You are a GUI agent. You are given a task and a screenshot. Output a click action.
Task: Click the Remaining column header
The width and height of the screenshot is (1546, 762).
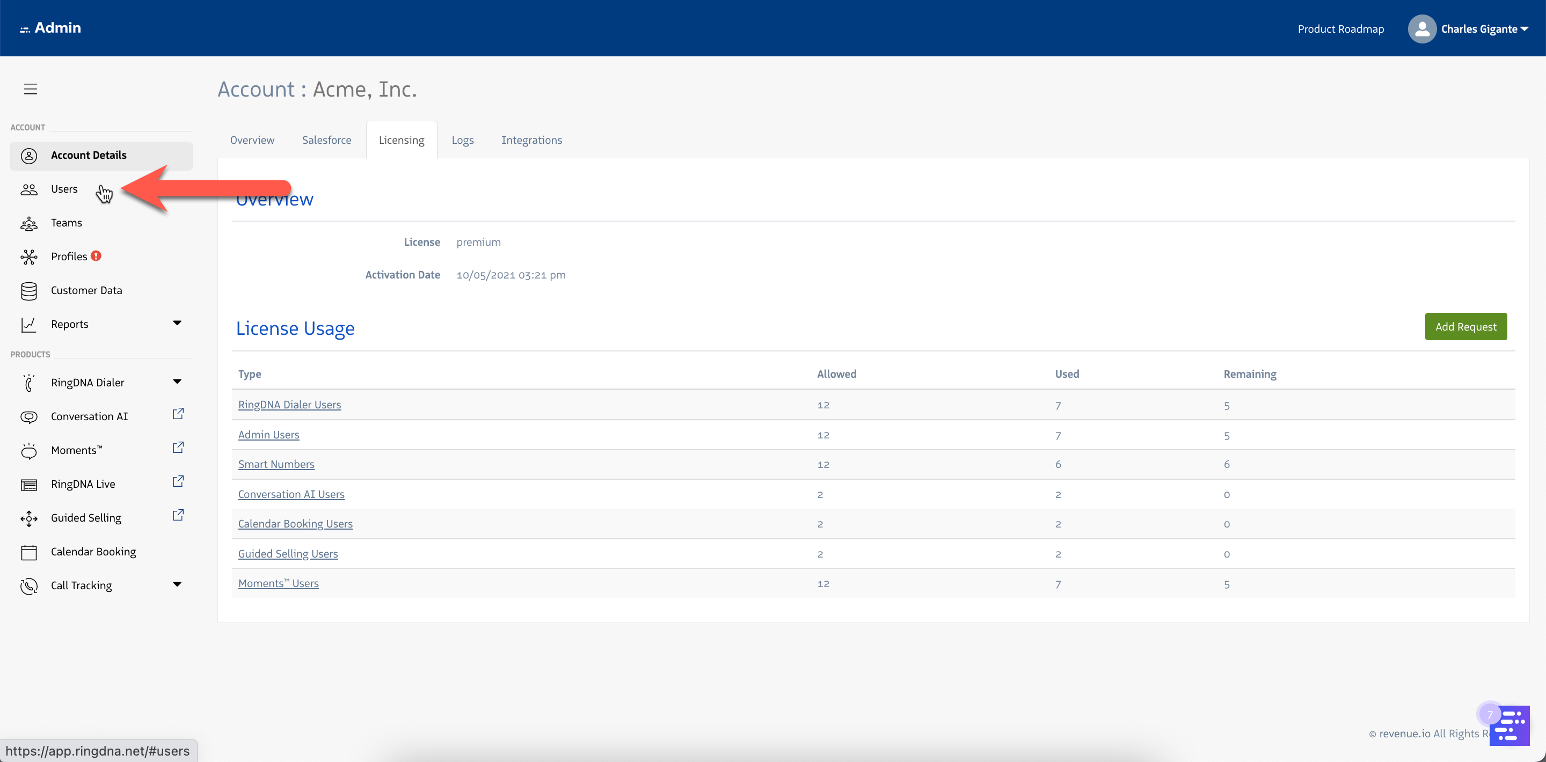tap(1250, 374)
